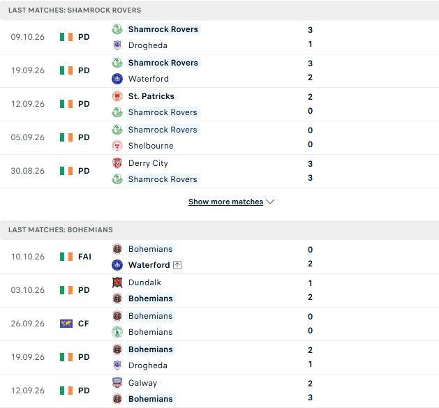
Task: Click St. Patricks score 2
Action: (x=310, y=97)
